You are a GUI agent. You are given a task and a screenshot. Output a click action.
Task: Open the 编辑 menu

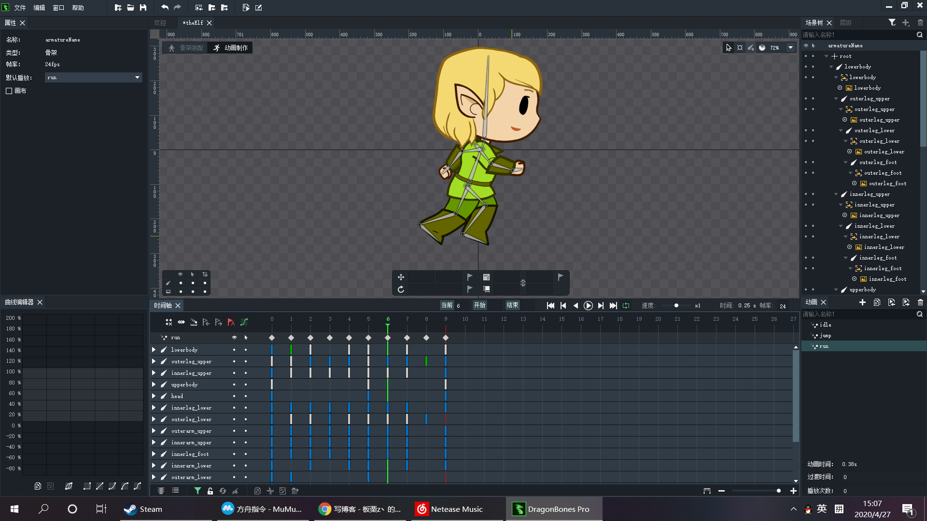tap(39, 8)
